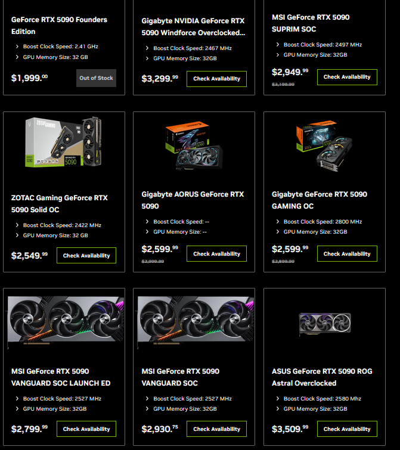The image size is (400, 450).
Task: Expand Boost Clock Speed chevron for ASUS ROG Astral
Action: pos(277,399)
